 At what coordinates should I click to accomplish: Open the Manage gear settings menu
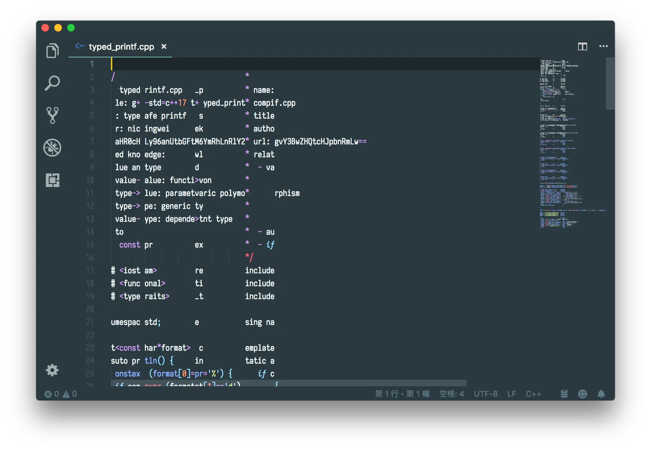click(52, 370)
